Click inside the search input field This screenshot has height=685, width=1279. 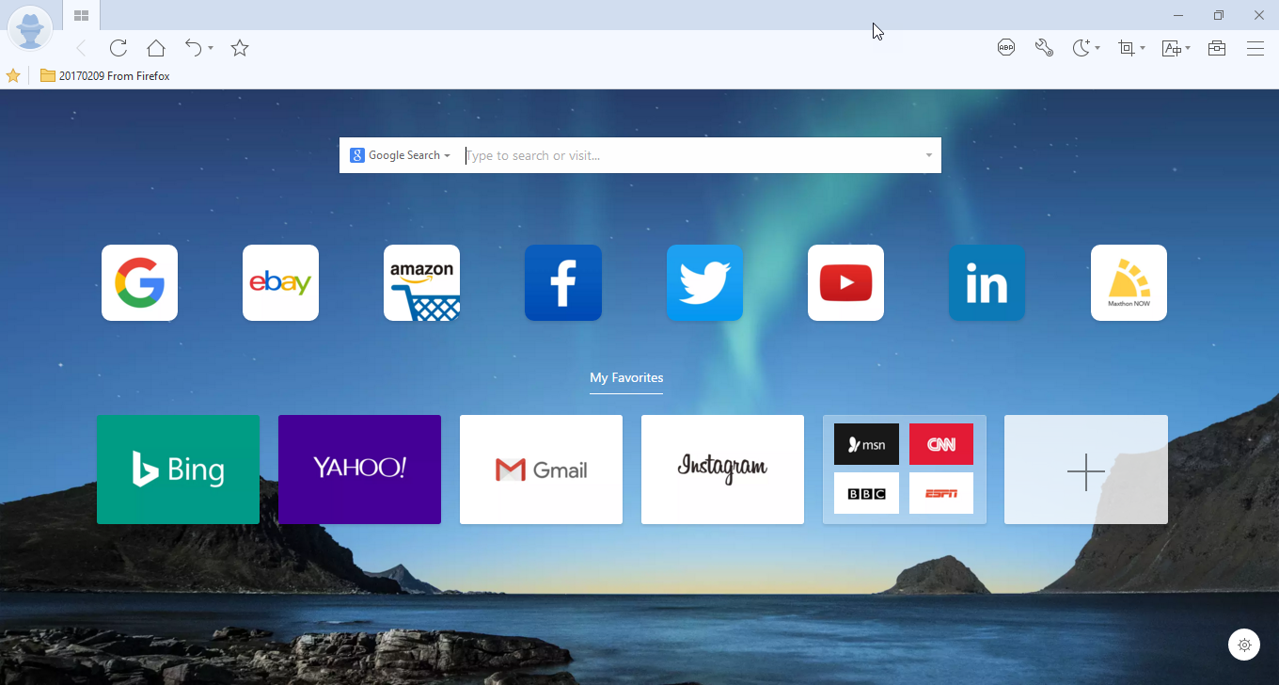[658, 154]
